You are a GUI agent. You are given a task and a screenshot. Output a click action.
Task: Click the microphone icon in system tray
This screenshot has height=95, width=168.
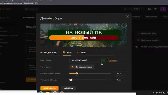coord(157,93)
